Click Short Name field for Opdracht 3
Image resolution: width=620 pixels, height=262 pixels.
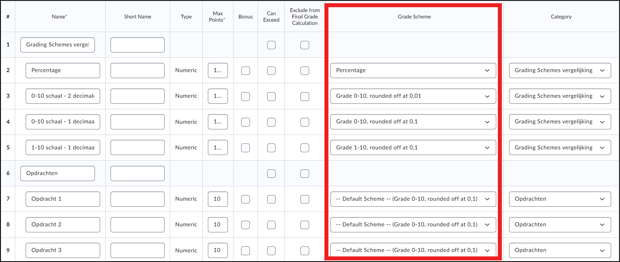pos(137,250)
